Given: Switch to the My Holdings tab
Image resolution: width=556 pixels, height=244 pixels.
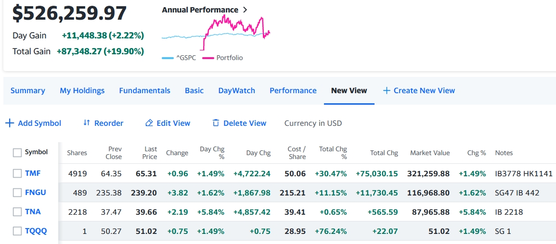Looking at the screenshot, I should click(x=82, y=90).
